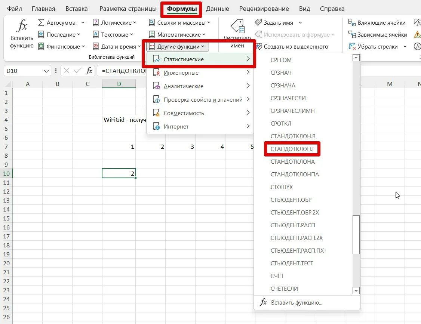Click the Текстовые functions icon
Screen dimensions: 421x324
pos(96,34)
